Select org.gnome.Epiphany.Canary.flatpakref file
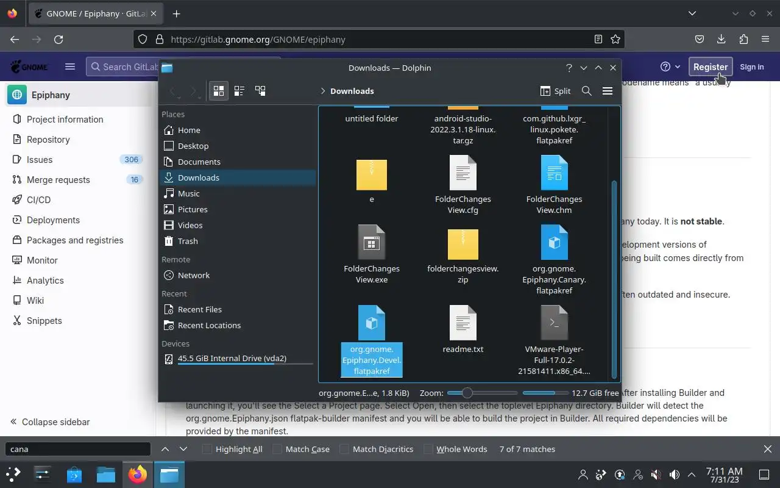The image size is (780, 488). 555,260
